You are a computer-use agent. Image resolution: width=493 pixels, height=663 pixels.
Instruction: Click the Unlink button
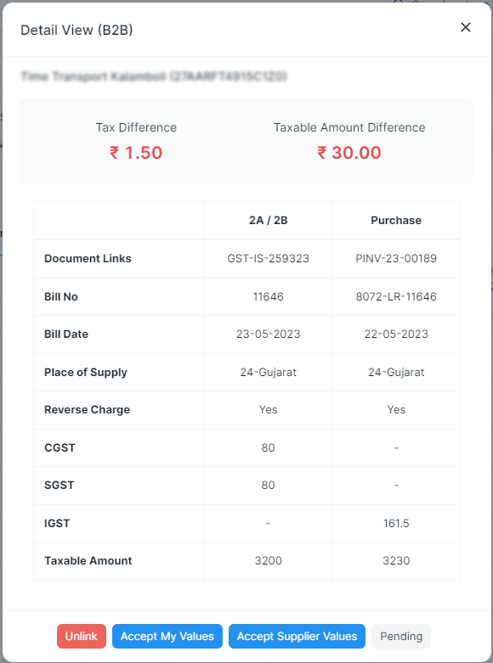pos(82,636)
